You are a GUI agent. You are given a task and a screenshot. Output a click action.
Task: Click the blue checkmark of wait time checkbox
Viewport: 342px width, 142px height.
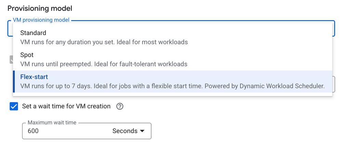point(14,107)
